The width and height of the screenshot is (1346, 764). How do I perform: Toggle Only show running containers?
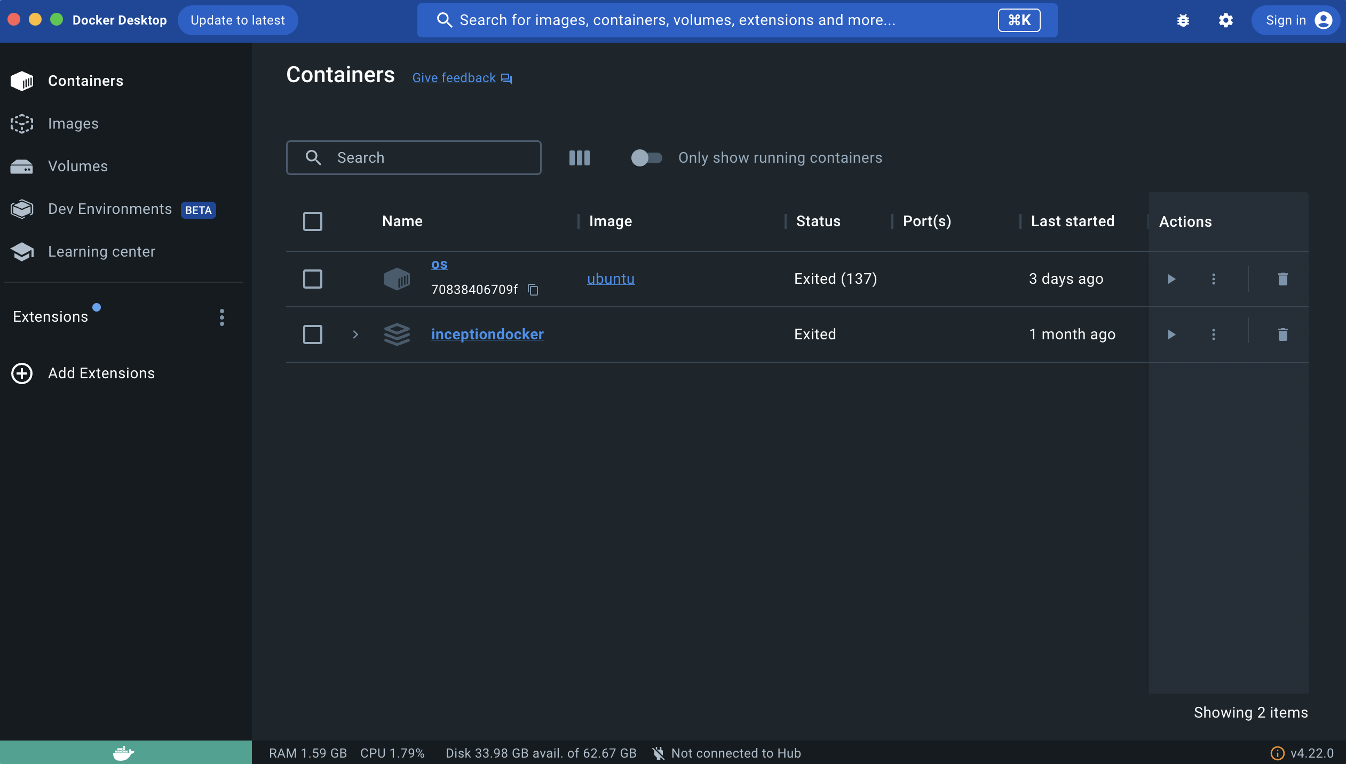[x=646, y=157]
